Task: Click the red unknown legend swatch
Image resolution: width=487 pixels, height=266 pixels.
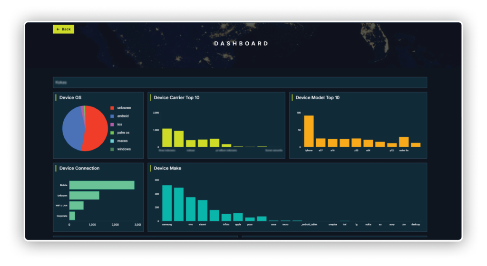Action: pyautogui.click(x=112, y=108)
